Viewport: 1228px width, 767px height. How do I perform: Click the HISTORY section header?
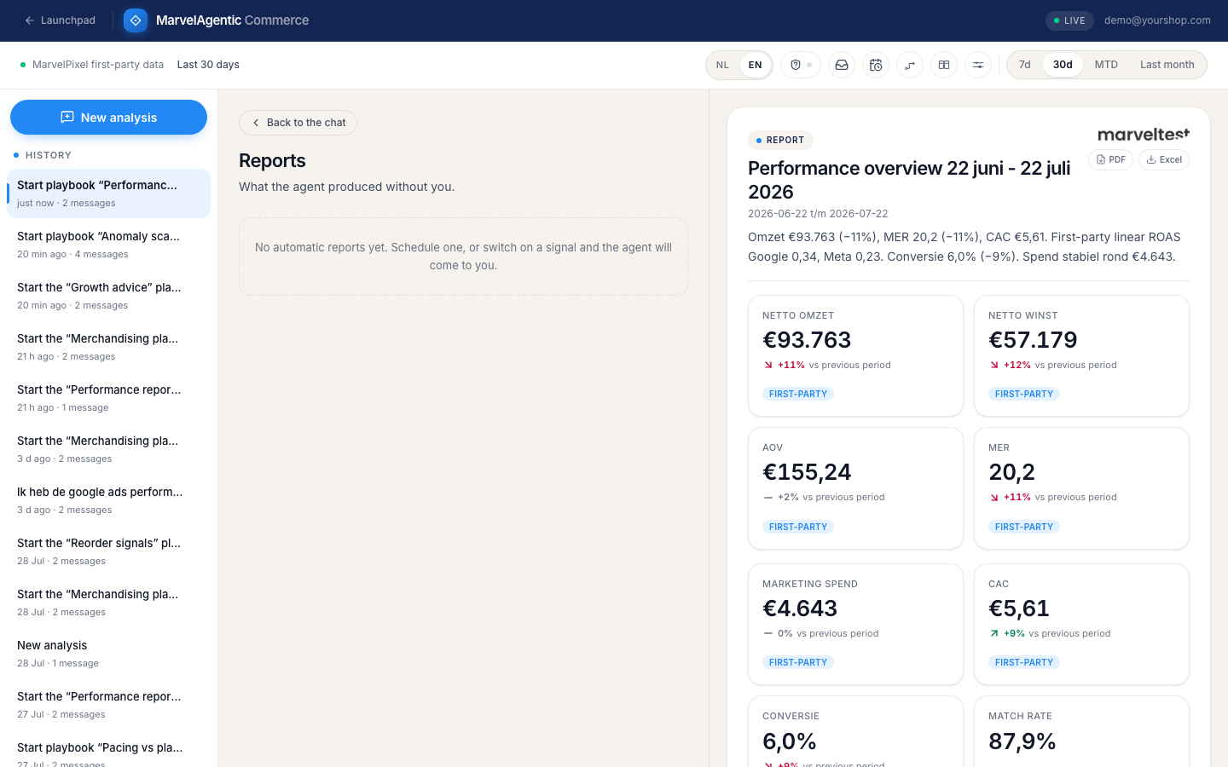click(49, 155)
